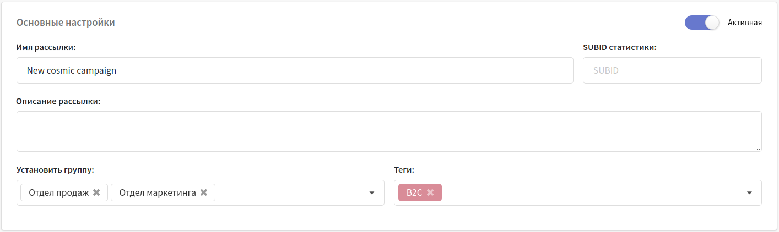Delete the B2C tag via its cross
Screen dimensions: 779x232
430,192
